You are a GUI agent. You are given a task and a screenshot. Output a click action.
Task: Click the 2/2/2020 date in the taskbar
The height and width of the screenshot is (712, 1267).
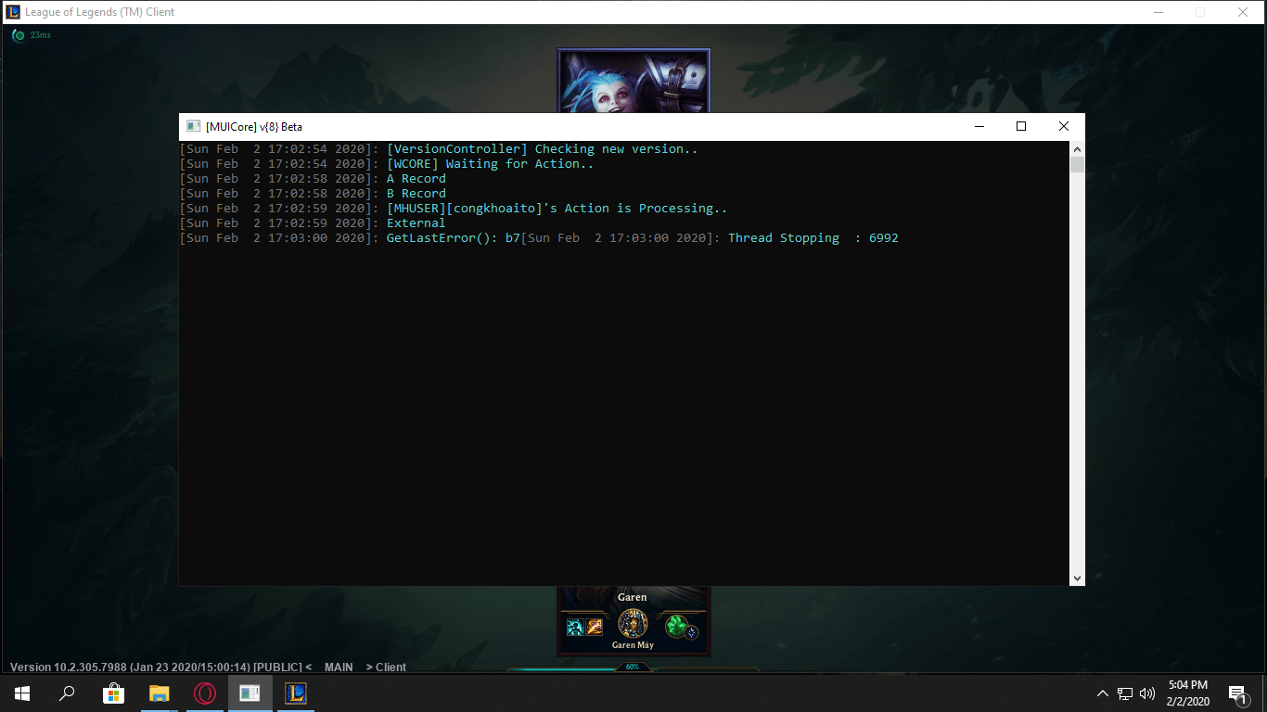click(1187, 701)
